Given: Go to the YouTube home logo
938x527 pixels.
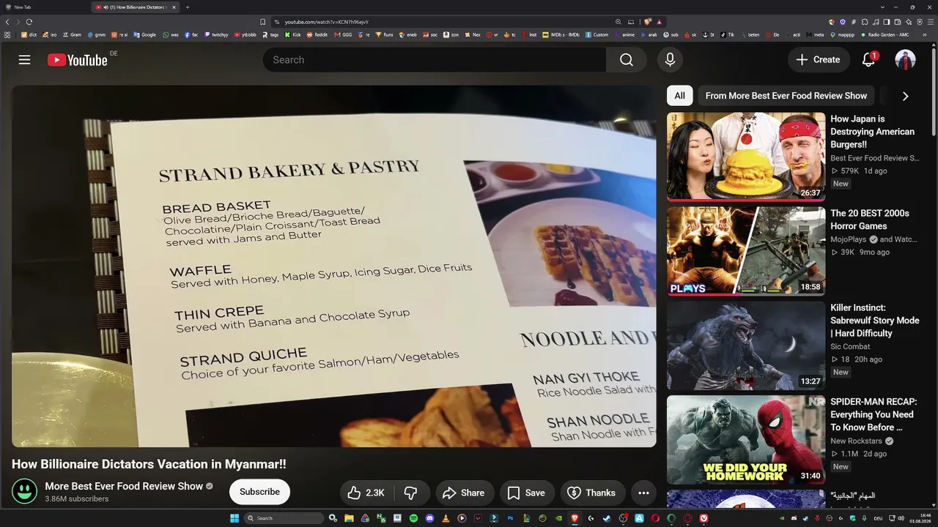Looking at the screenshot, I should (78, 60).
